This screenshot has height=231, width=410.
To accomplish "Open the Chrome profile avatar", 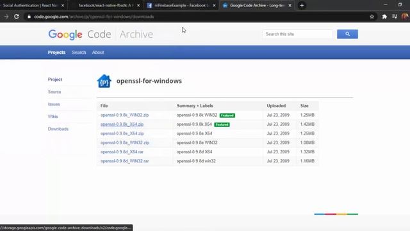I will pos(405,17).
